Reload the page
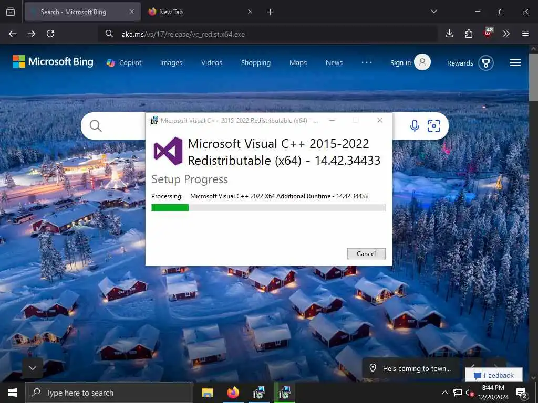This screenshot has width=538, height=403. (x=50, y=34)
